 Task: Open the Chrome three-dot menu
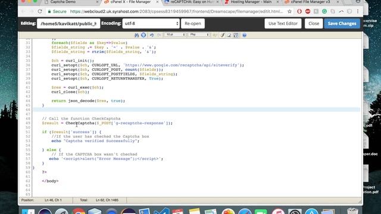coord(358,11)
